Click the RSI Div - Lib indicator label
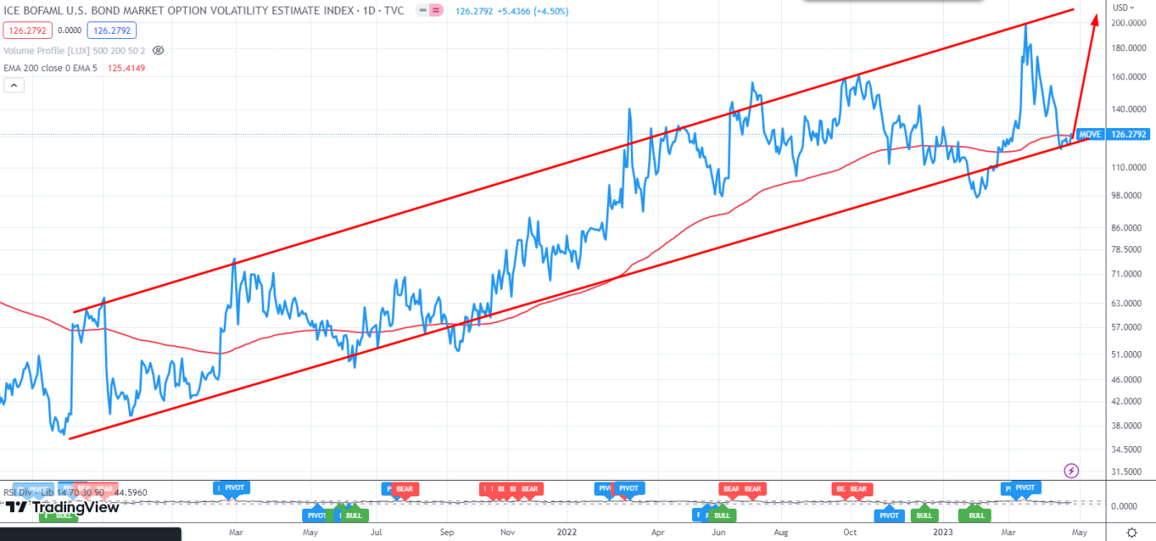The height and width of the screenshot is (541, 1156). (27, 491)
